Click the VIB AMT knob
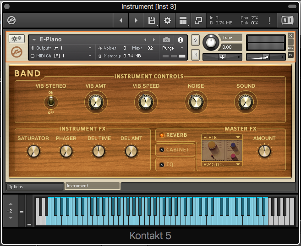The height and width of the screenshot is (246, 301). (x=96, y=102)
